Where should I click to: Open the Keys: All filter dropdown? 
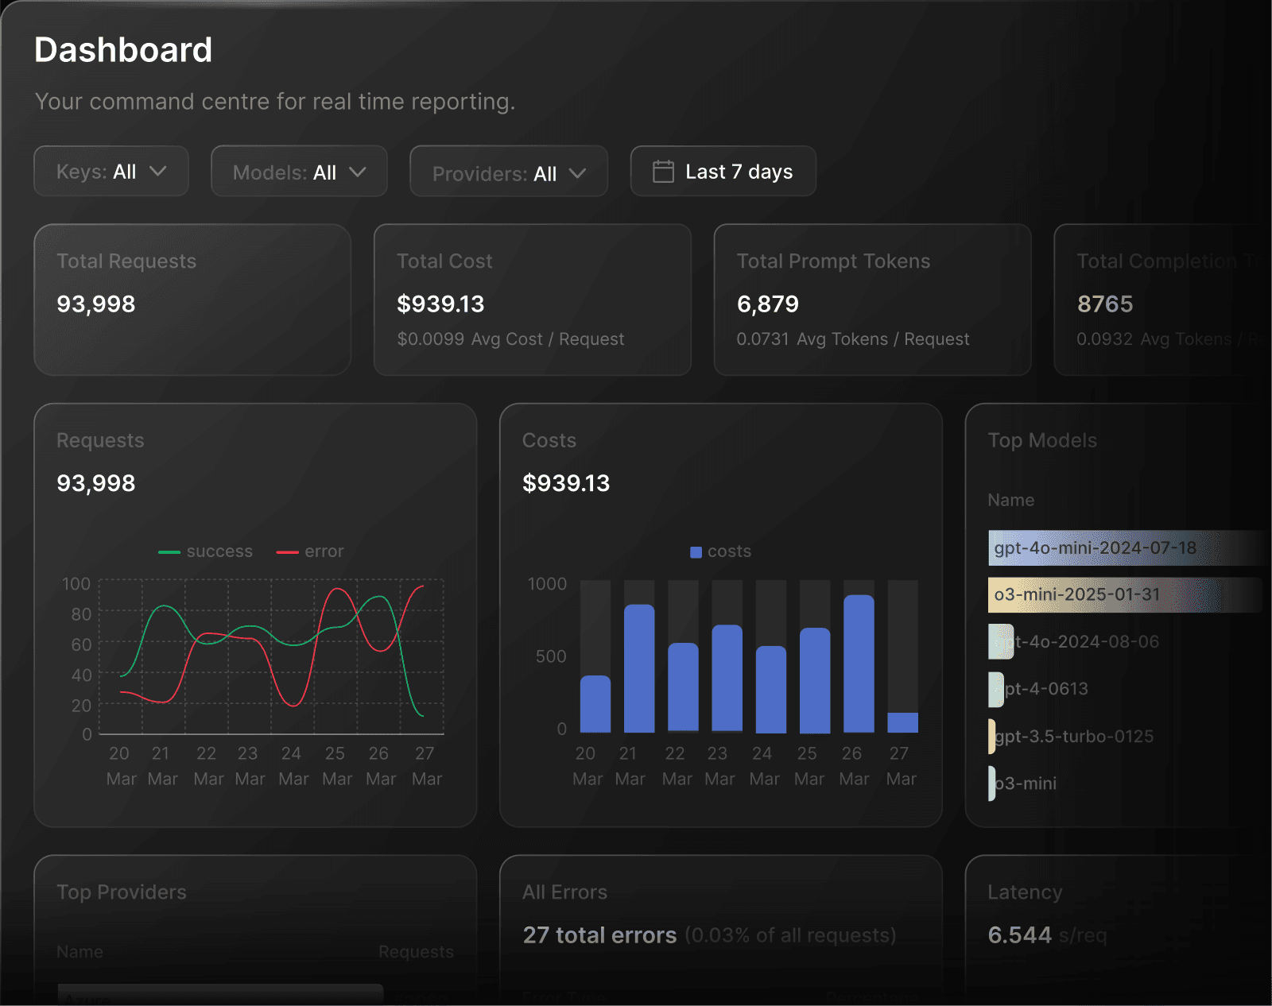click(111, 171)
